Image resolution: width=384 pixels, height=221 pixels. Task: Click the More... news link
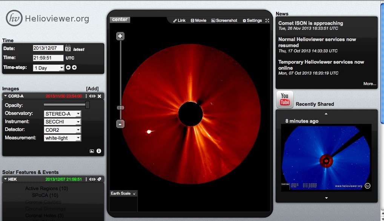tap(370, 84)
